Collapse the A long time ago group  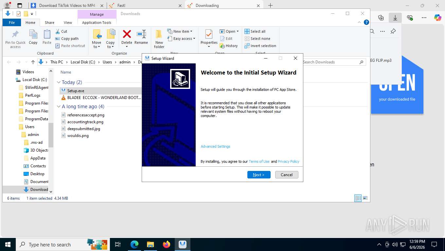[59, 107]
